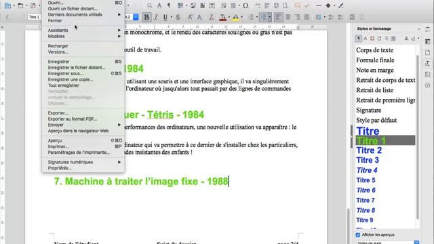This screenshot has height=244, width=434.
Task: Toggle the bulleted list icon
Action: 252,17
